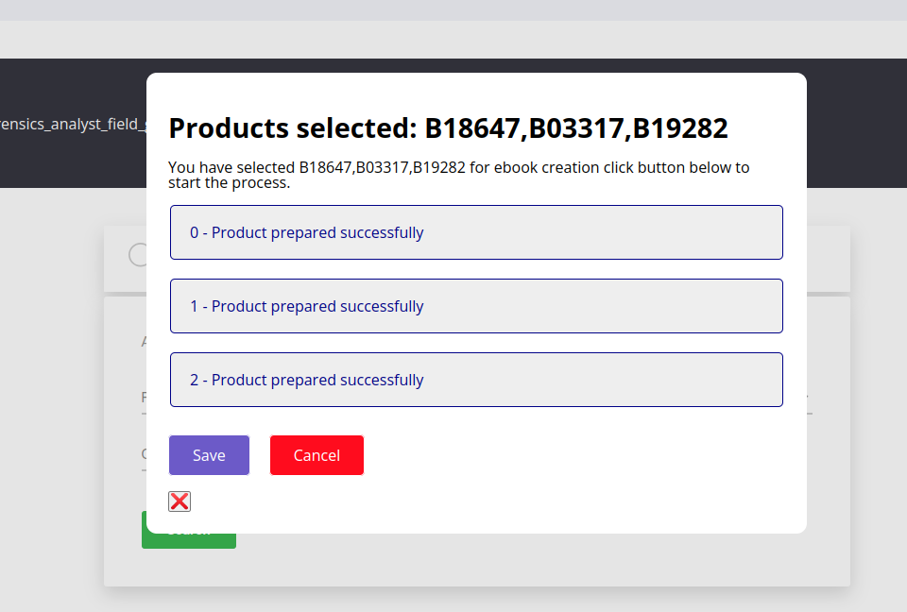Cancel the ebook creation dialog
Image resolution: width=907 pixels, height=612 pixels.
[317, 455]
